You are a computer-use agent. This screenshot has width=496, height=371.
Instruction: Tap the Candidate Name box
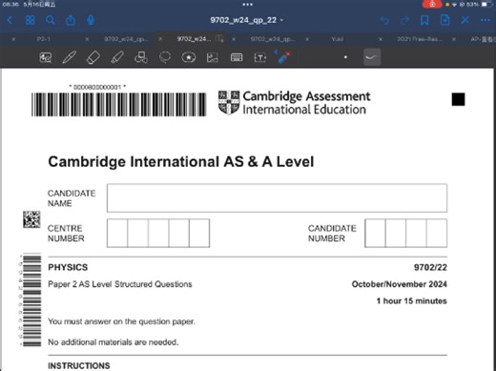coord(277,197)
